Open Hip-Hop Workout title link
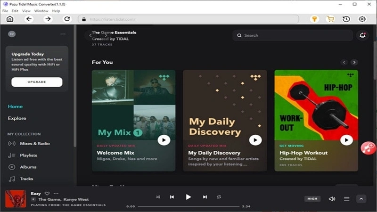The width and height of the screenshot is (377, 212). point(303,153)
